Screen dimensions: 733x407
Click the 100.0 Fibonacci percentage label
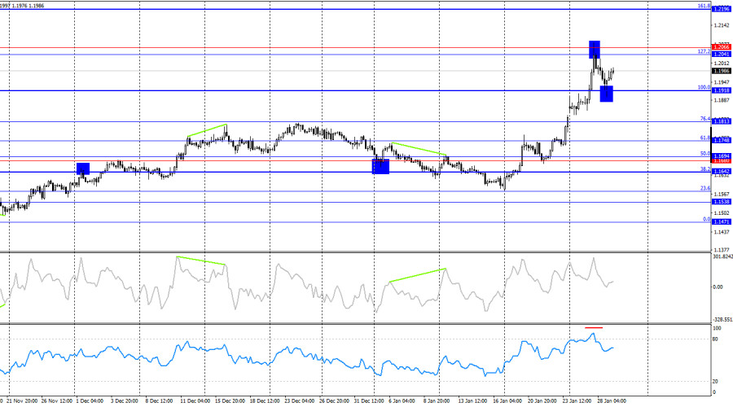pyautogui.click(x=704, y=87)
